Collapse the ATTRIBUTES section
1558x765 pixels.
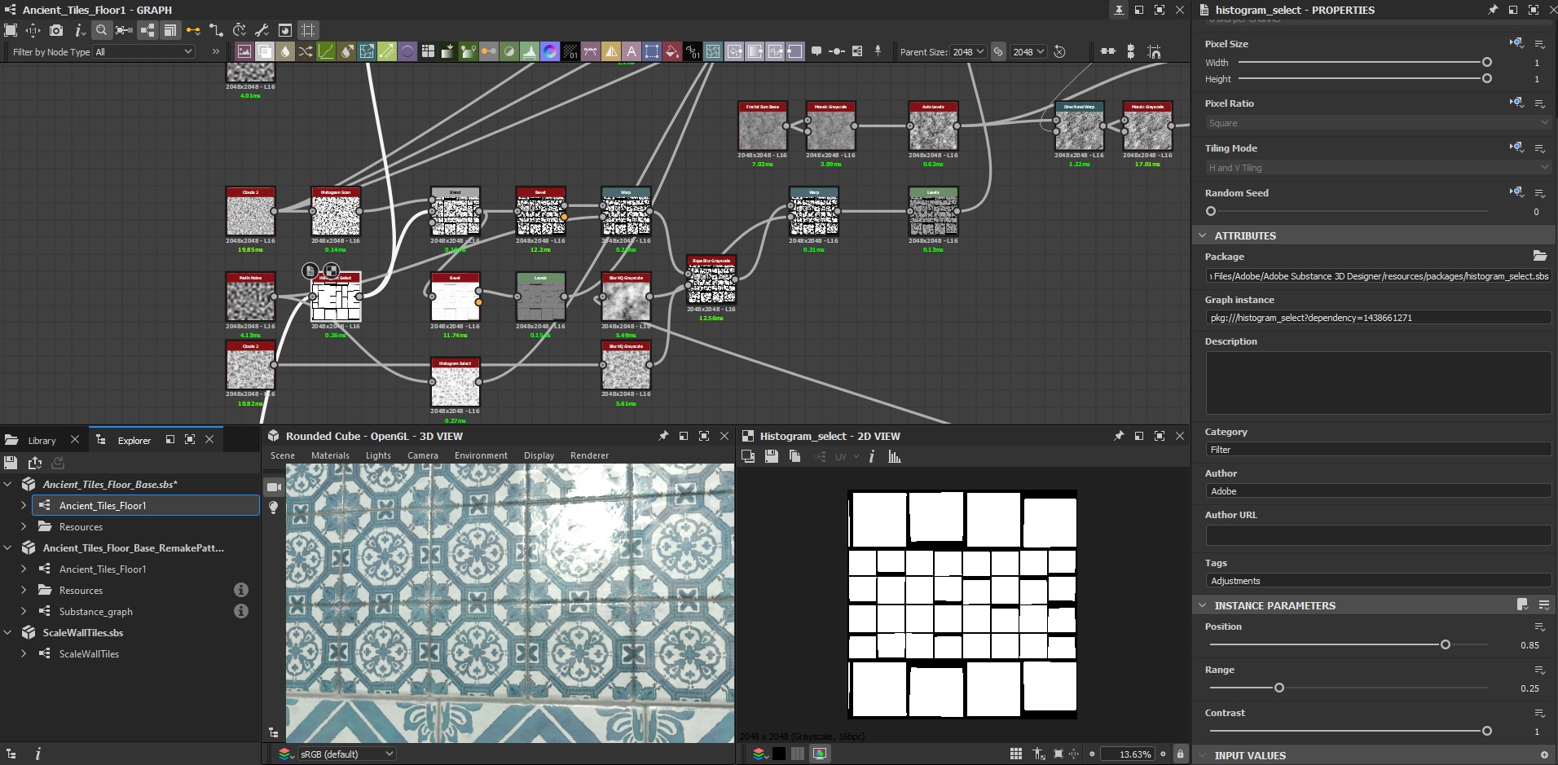pos(1203,235)
